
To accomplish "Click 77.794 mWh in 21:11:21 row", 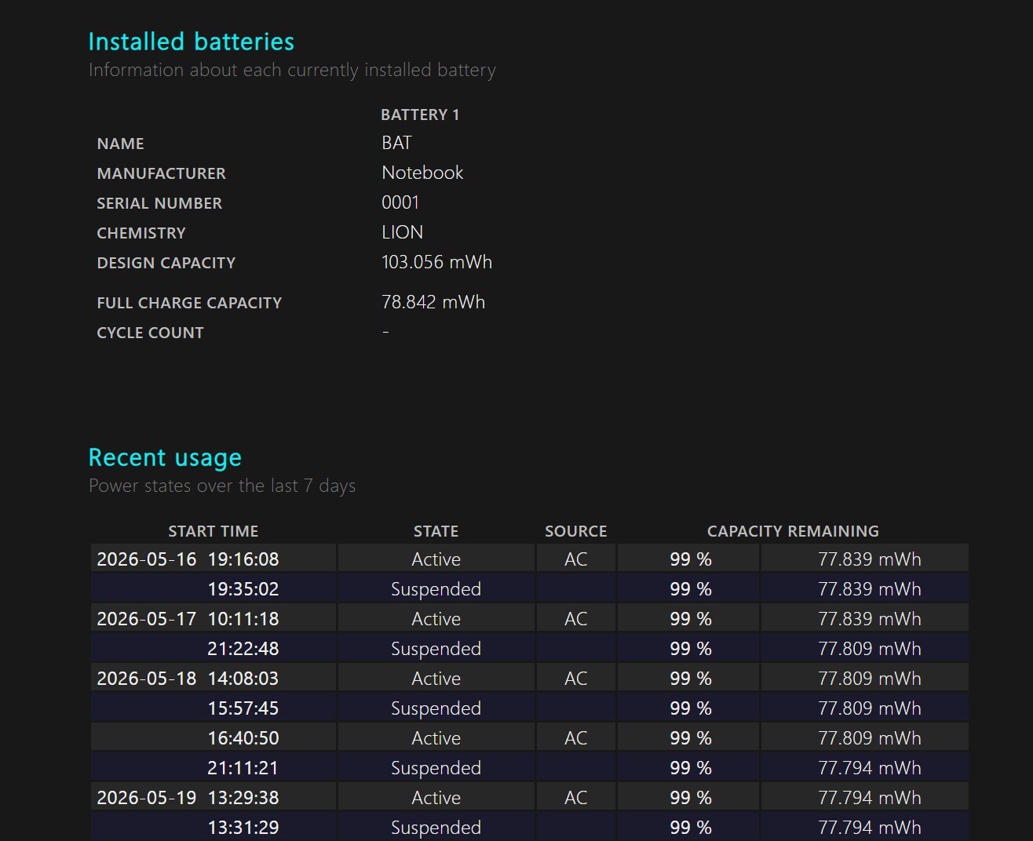I will point(864,766).
